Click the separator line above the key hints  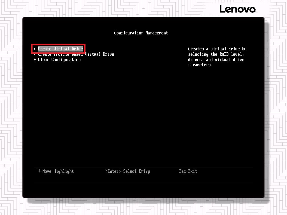click(x=143, y=166)
